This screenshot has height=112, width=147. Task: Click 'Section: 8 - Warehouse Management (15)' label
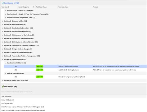(19, 38)
